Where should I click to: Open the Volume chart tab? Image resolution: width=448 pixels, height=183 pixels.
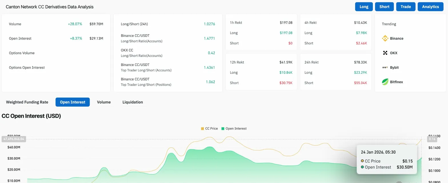pyautogui.click(x=104, y=102)
